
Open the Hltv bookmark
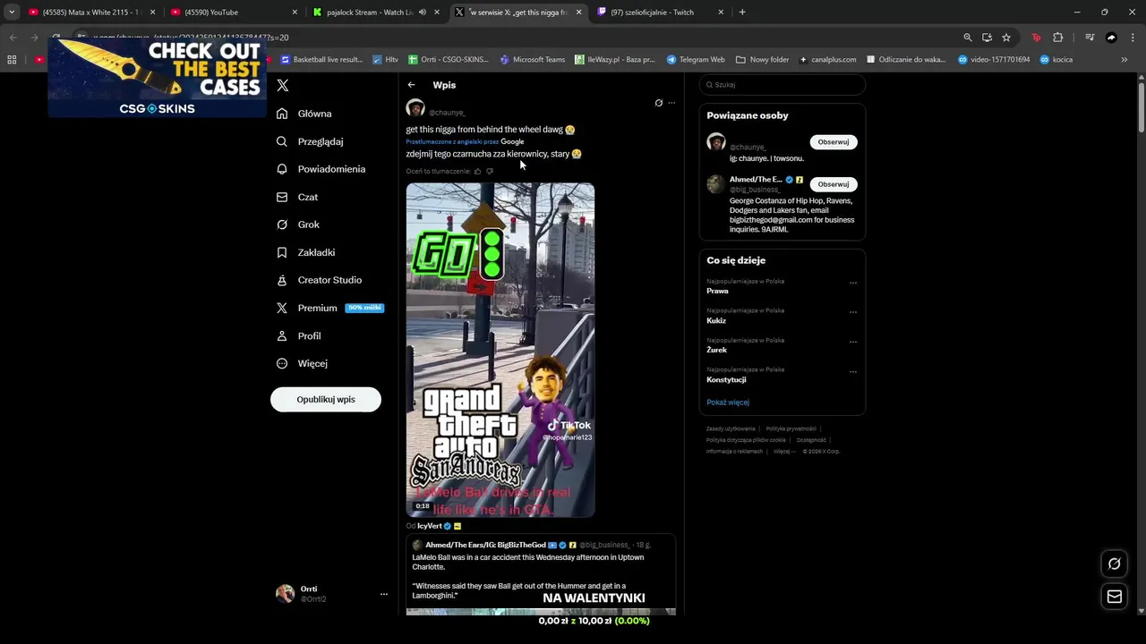(x=385, y=60)
